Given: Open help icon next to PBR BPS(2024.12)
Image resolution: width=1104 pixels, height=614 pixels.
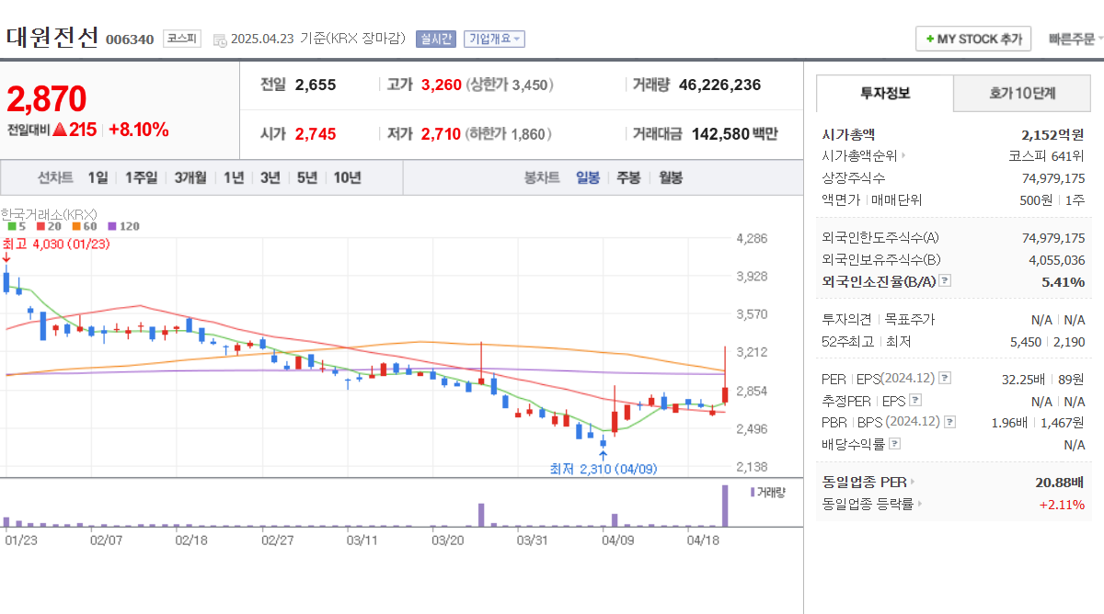Looking at the screenshot, I should tap(949, 422).
